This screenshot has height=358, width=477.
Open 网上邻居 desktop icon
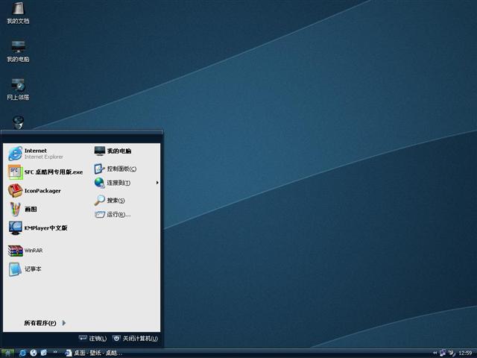(x=18, y=88)
